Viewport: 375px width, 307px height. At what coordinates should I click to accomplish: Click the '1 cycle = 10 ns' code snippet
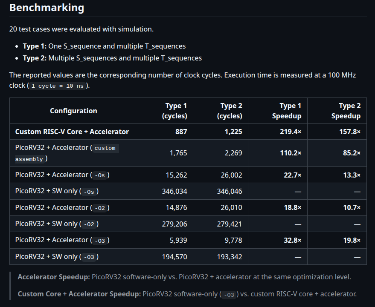[x=58, y=86]
